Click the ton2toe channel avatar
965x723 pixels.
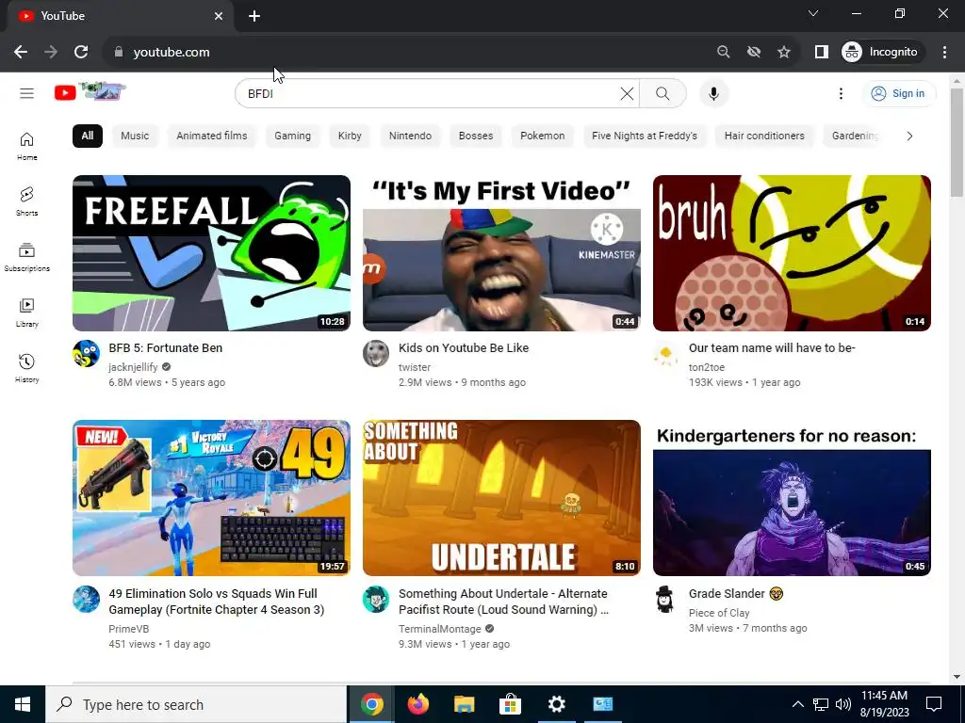666,354
